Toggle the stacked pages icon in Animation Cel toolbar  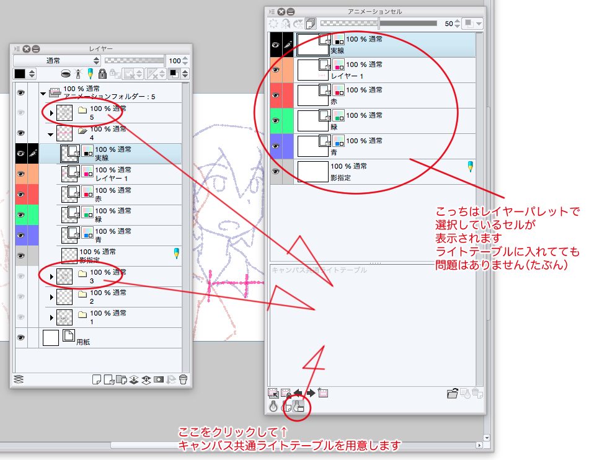pos(311,24)
